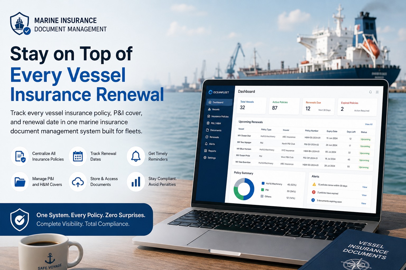Open the Expired Policies 2 card
The image size is (406, 270).
(357, 107)
